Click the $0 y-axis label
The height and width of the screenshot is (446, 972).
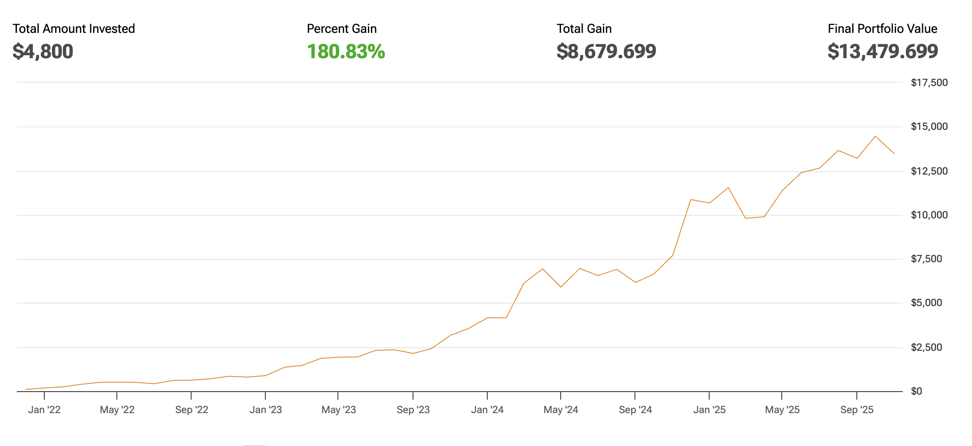click(916, 391)
